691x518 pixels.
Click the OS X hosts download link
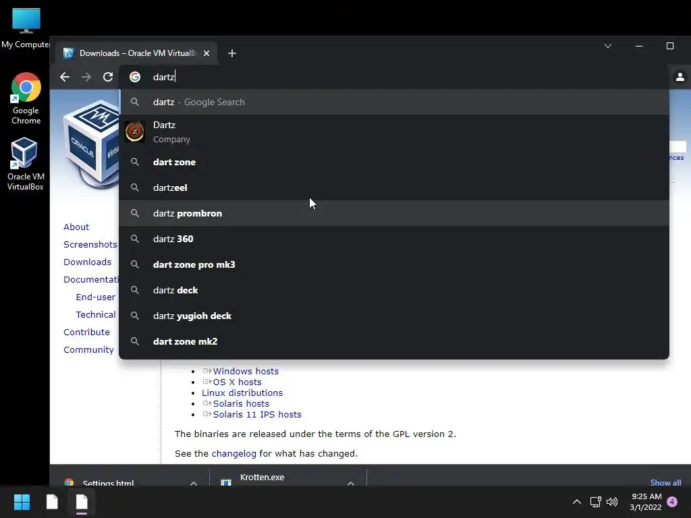click(237, 382)
